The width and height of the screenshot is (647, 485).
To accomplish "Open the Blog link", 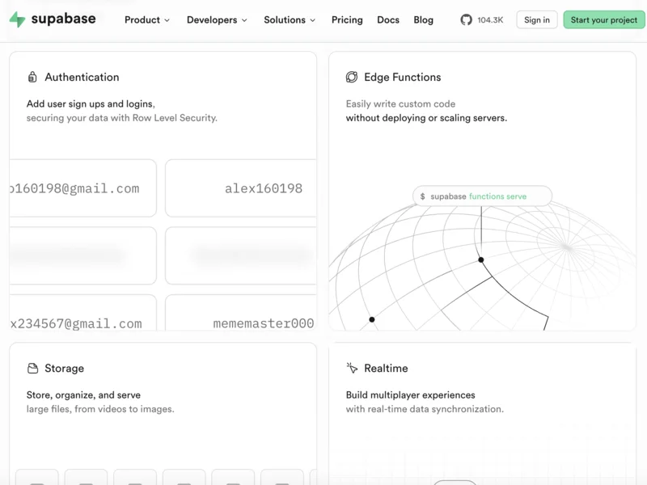I will pos(423,19).
